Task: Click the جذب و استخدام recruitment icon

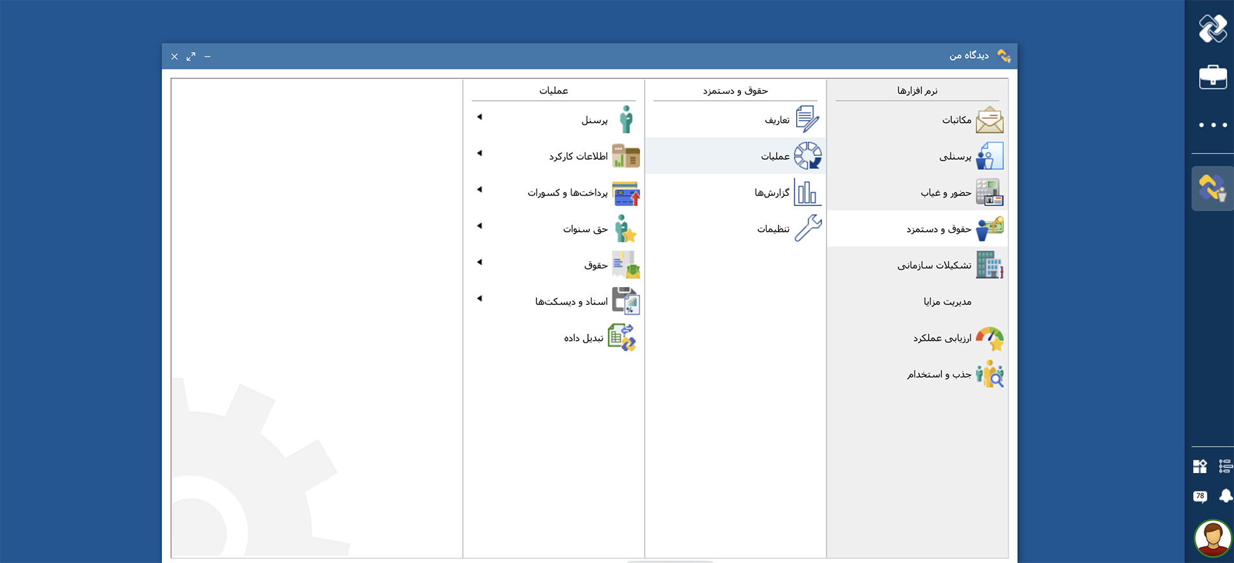Action: (989, 374)
